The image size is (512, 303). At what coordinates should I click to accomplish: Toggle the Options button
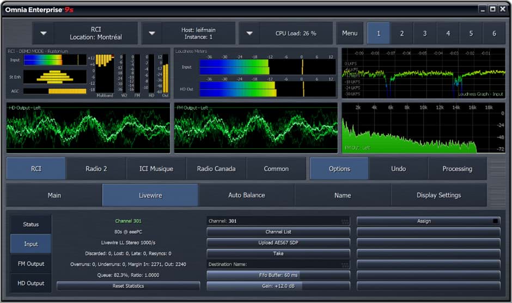point(339,169)
